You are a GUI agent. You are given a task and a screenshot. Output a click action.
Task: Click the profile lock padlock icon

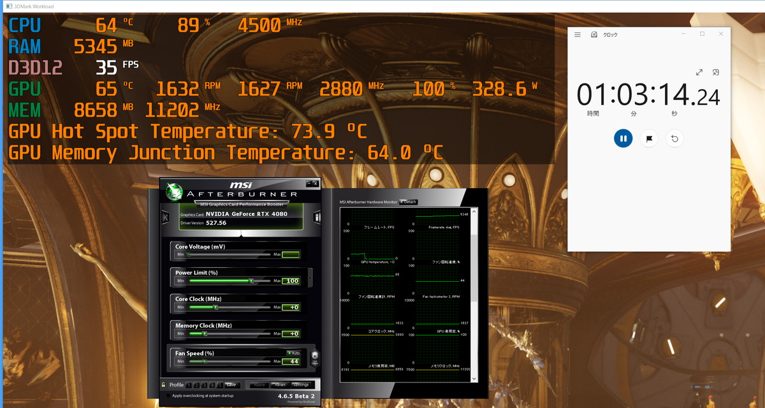pyautogui.click(x=164, y=385)
